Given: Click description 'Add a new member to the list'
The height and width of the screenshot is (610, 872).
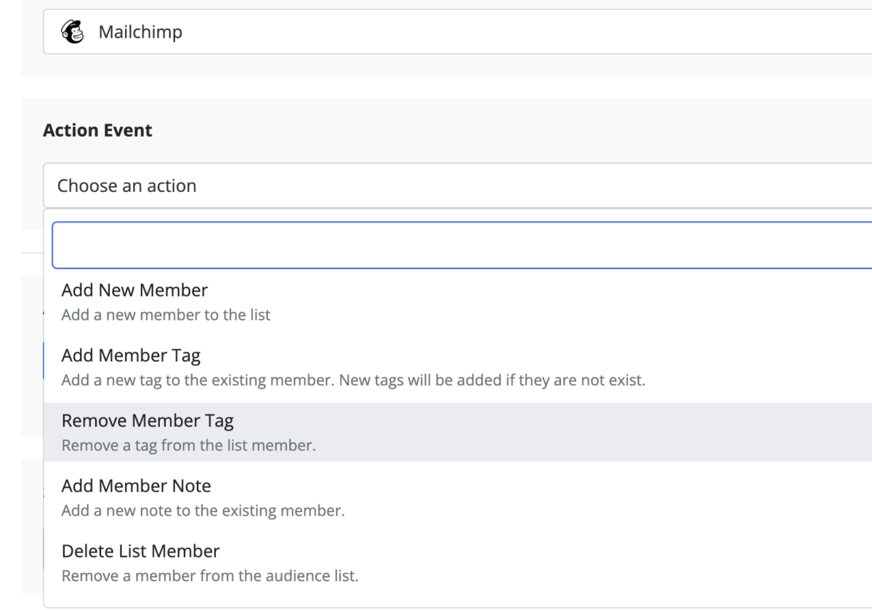Looking at the screenshot, I should 166,316.
